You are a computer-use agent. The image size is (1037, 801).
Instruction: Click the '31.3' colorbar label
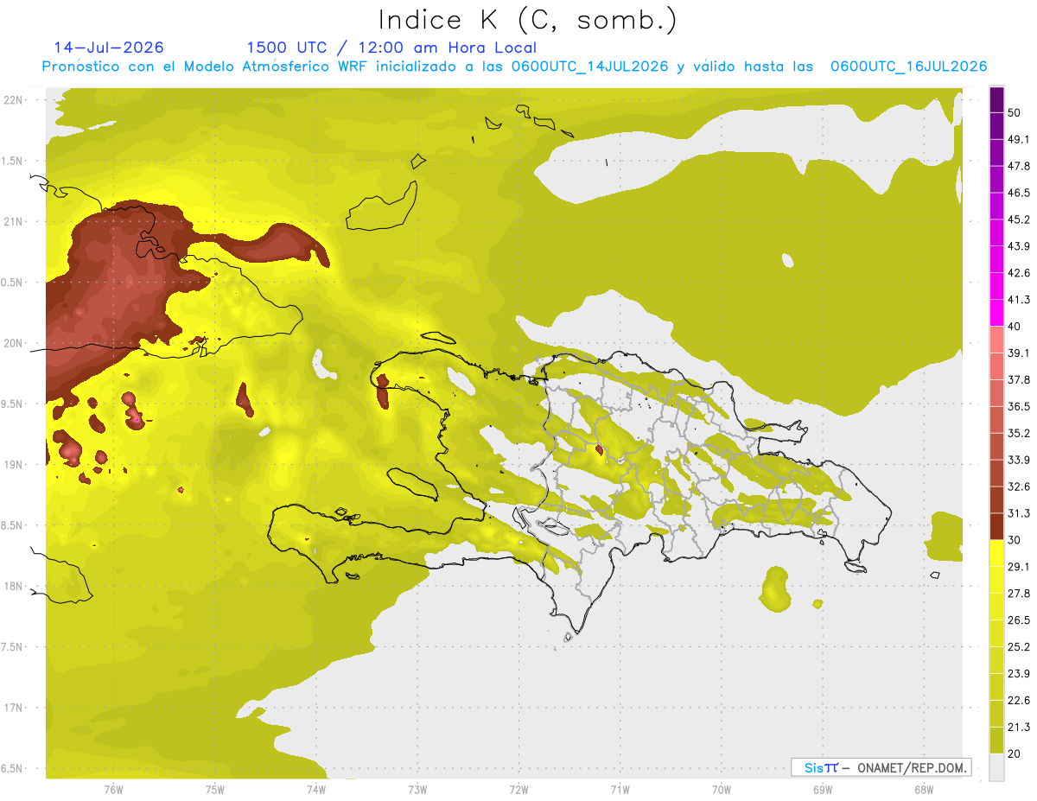click(1019, 513)
